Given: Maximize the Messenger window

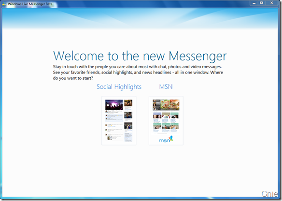Looking at the screenshot, I should point(262,3).
